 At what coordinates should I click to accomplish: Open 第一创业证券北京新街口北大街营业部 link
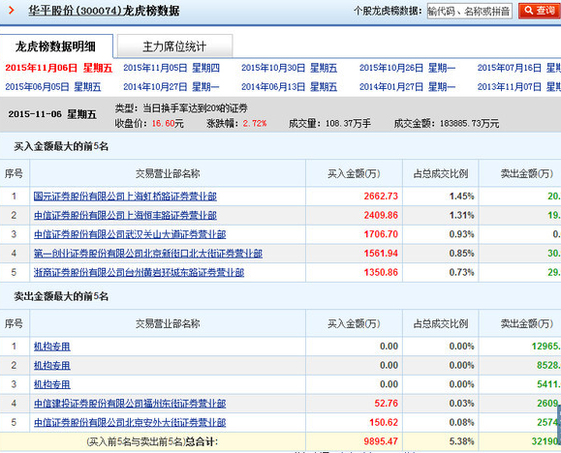pos(148,254)
